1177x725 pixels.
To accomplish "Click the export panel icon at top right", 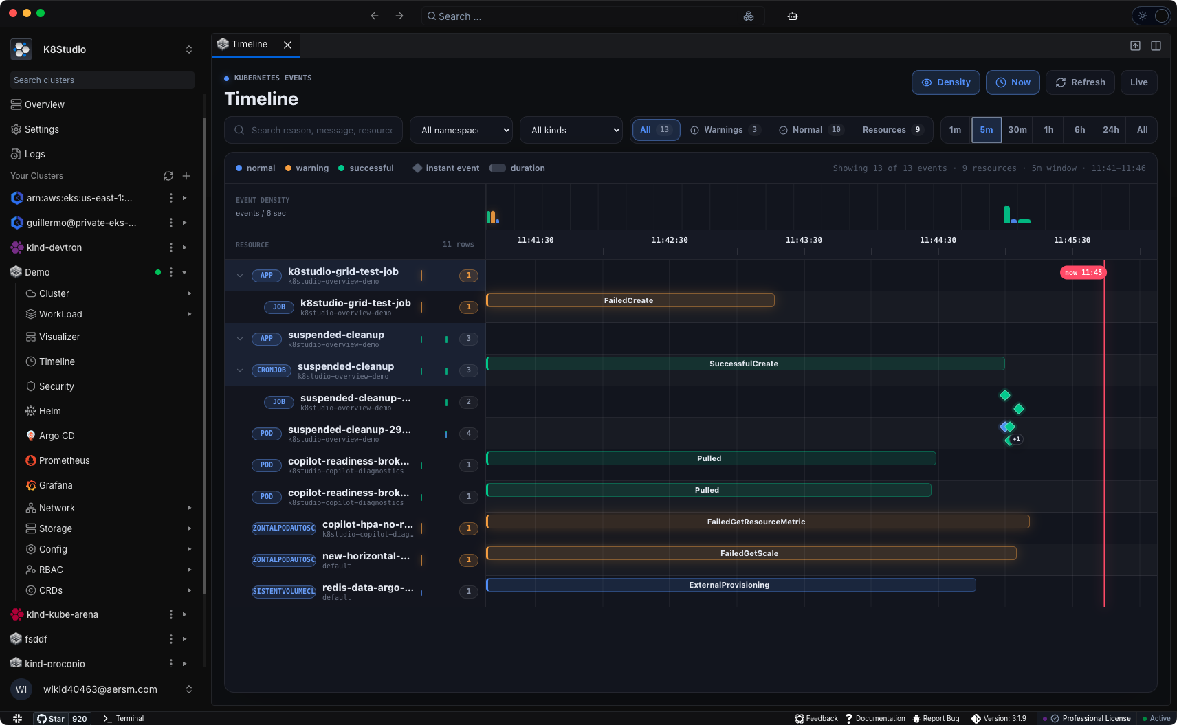I will coord(1136,45).
